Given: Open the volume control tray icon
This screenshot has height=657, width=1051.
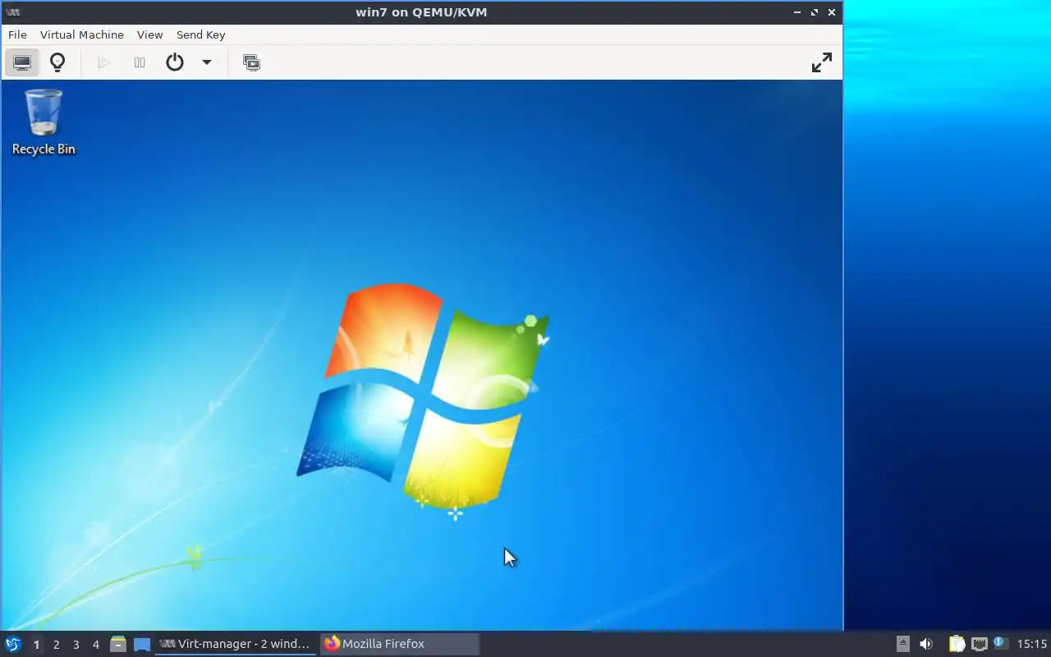Looking at the screenshot, I should (x=926, y=644).
